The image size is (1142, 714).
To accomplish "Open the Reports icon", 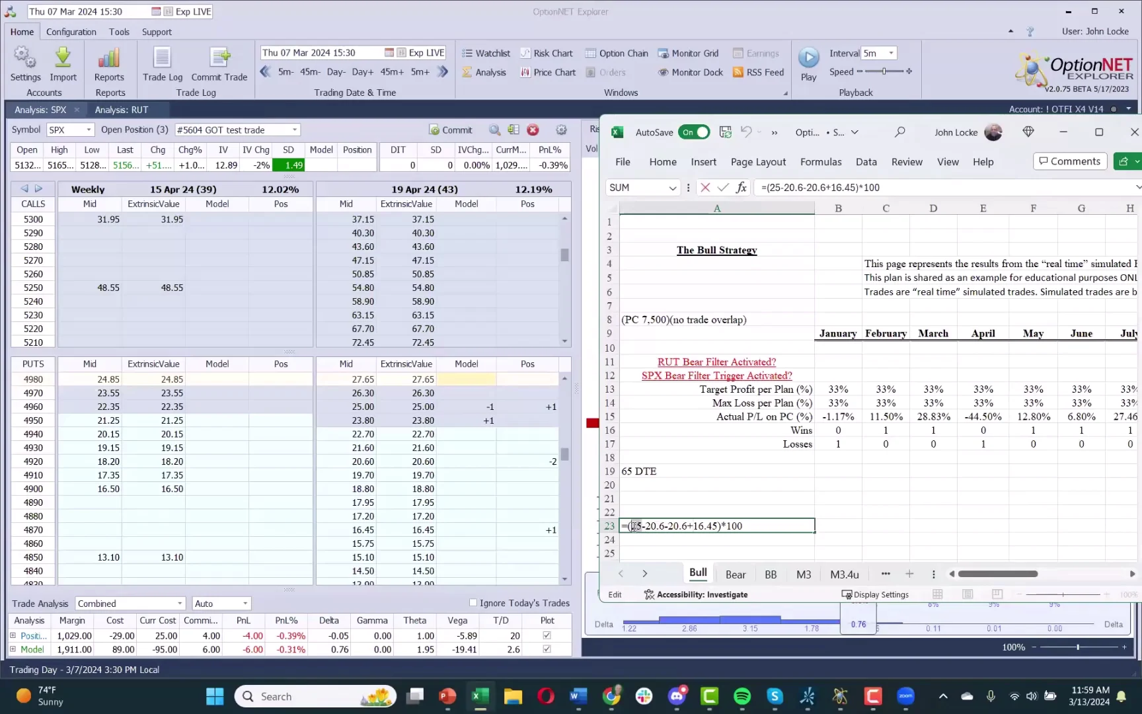I will pyautogui.click(x=109, y=63).
